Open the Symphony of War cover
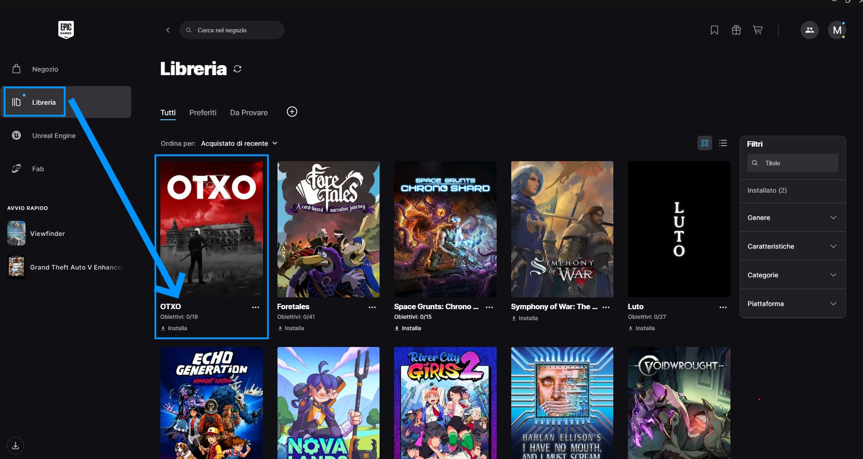Viewport: 863px width, 459px height. coord(562,229)
